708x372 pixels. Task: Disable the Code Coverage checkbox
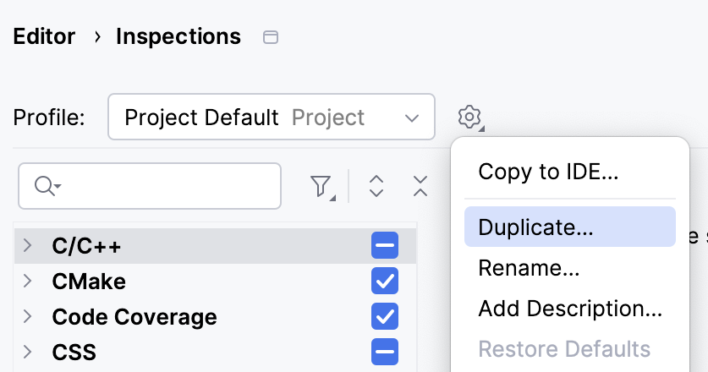pos(385,316)
